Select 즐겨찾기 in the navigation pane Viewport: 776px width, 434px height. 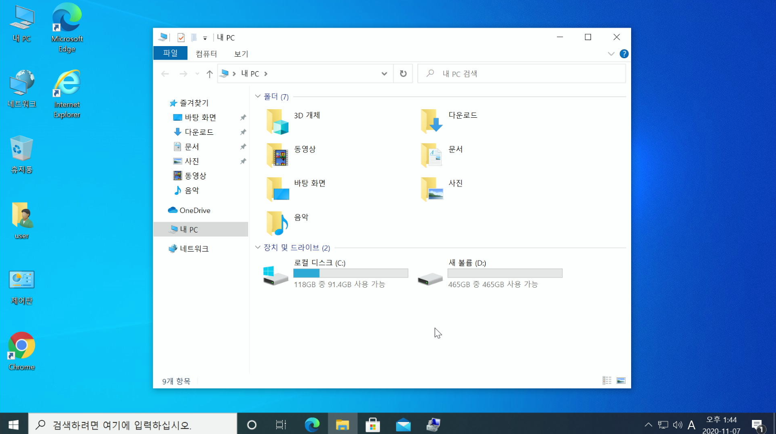(x=189, y=103)
